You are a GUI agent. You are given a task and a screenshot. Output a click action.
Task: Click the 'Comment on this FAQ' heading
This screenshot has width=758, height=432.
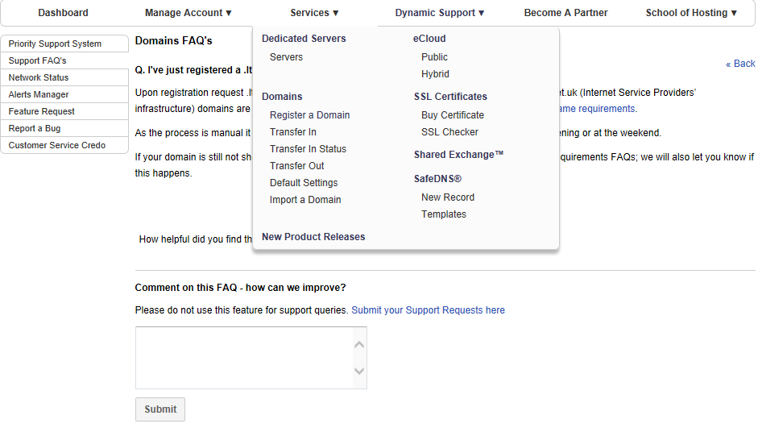pyautogui.click(x=240, y=288)
